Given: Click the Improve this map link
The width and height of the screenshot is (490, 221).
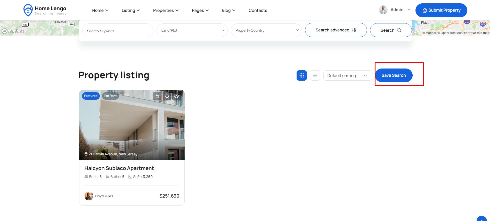Looking at the screenshot, I should point(476,33).
